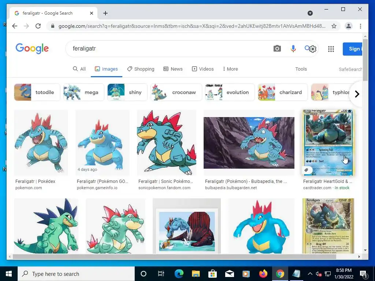The image size is (375, 281).
Task: Click the pokemon.gameinfo.io source link
Action: click(97, 188)
